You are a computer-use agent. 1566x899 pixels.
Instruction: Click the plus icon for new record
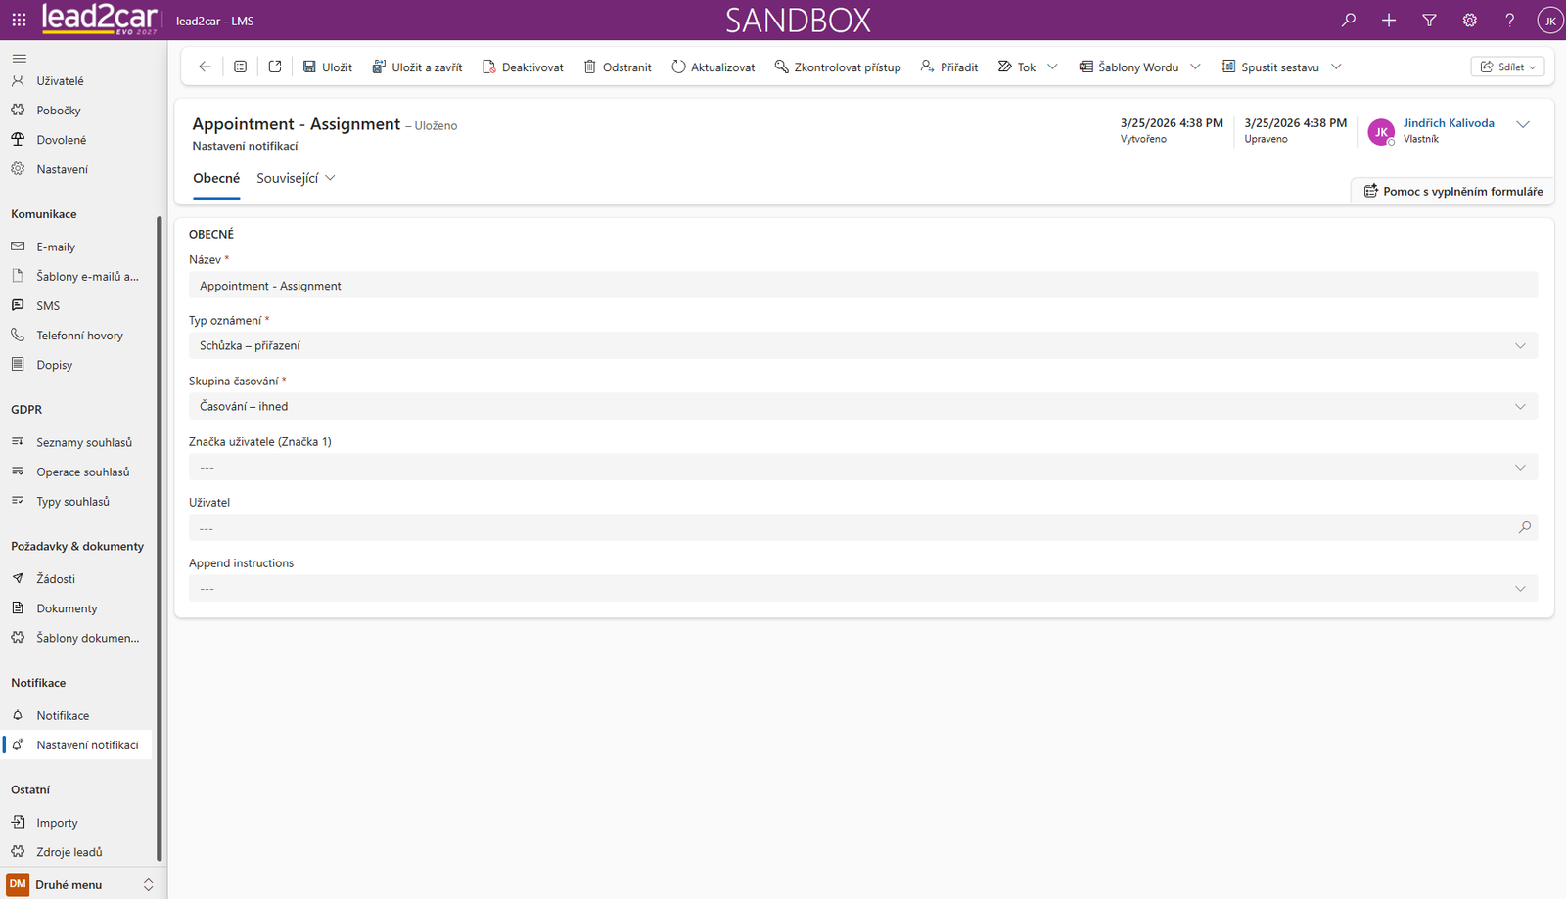[x=1389, y=20]
